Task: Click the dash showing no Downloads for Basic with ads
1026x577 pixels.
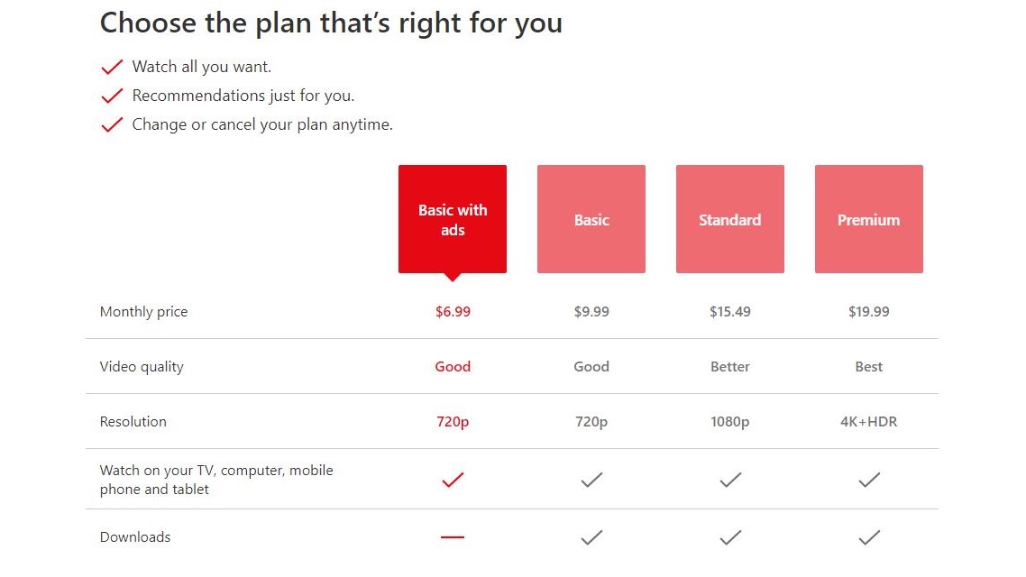Action: [453, 536]
